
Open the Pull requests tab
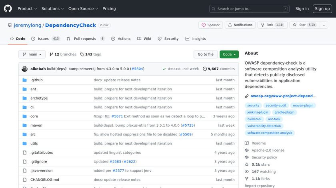click(x=86, y=39)
